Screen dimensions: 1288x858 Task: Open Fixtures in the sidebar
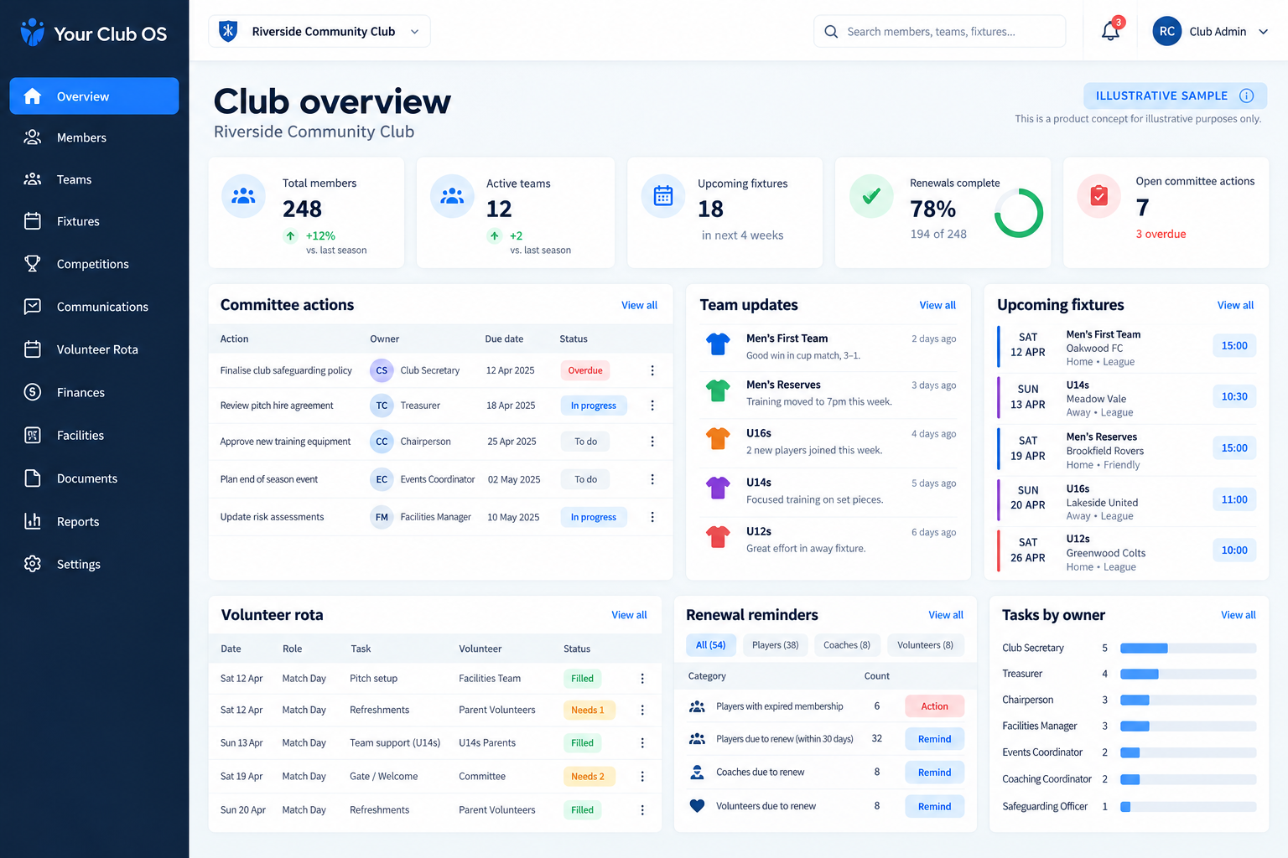[x=94, y=221]
